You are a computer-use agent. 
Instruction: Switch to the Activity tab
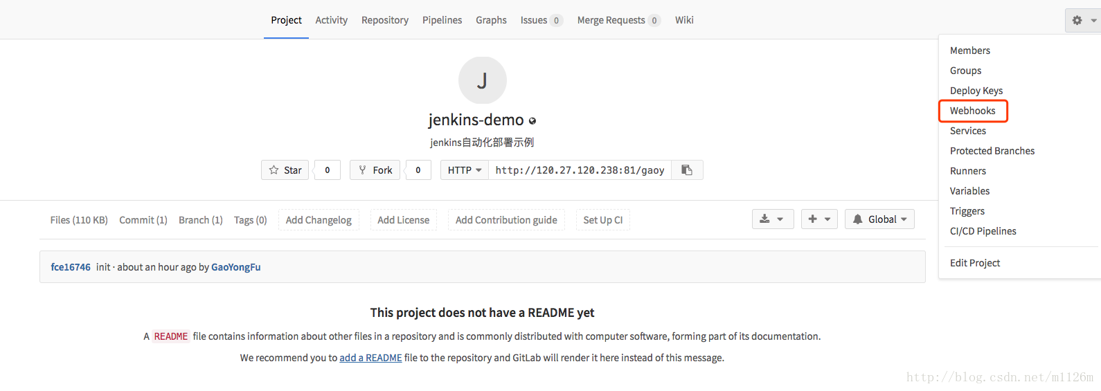332,20
